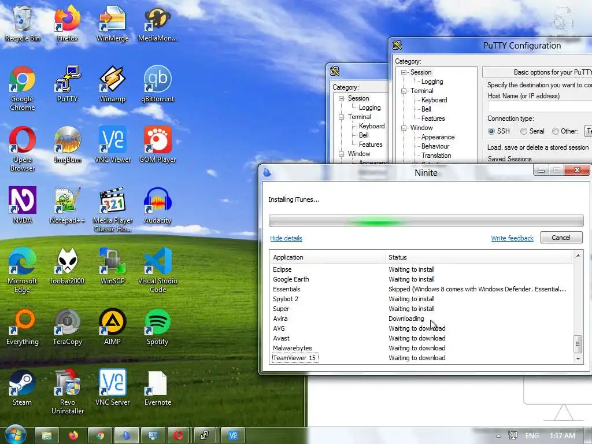Open the Recycle Bin desktop icon
This screenshot has height=444, width=592.
[23, 23]
